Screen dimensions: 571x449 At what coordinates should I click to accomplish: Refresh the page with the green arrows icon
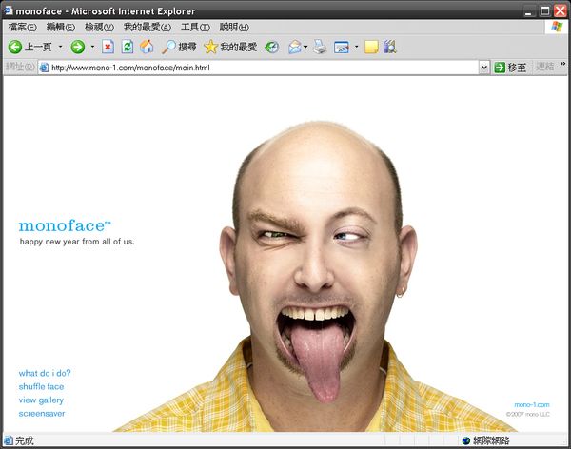[x=128, y=47]
